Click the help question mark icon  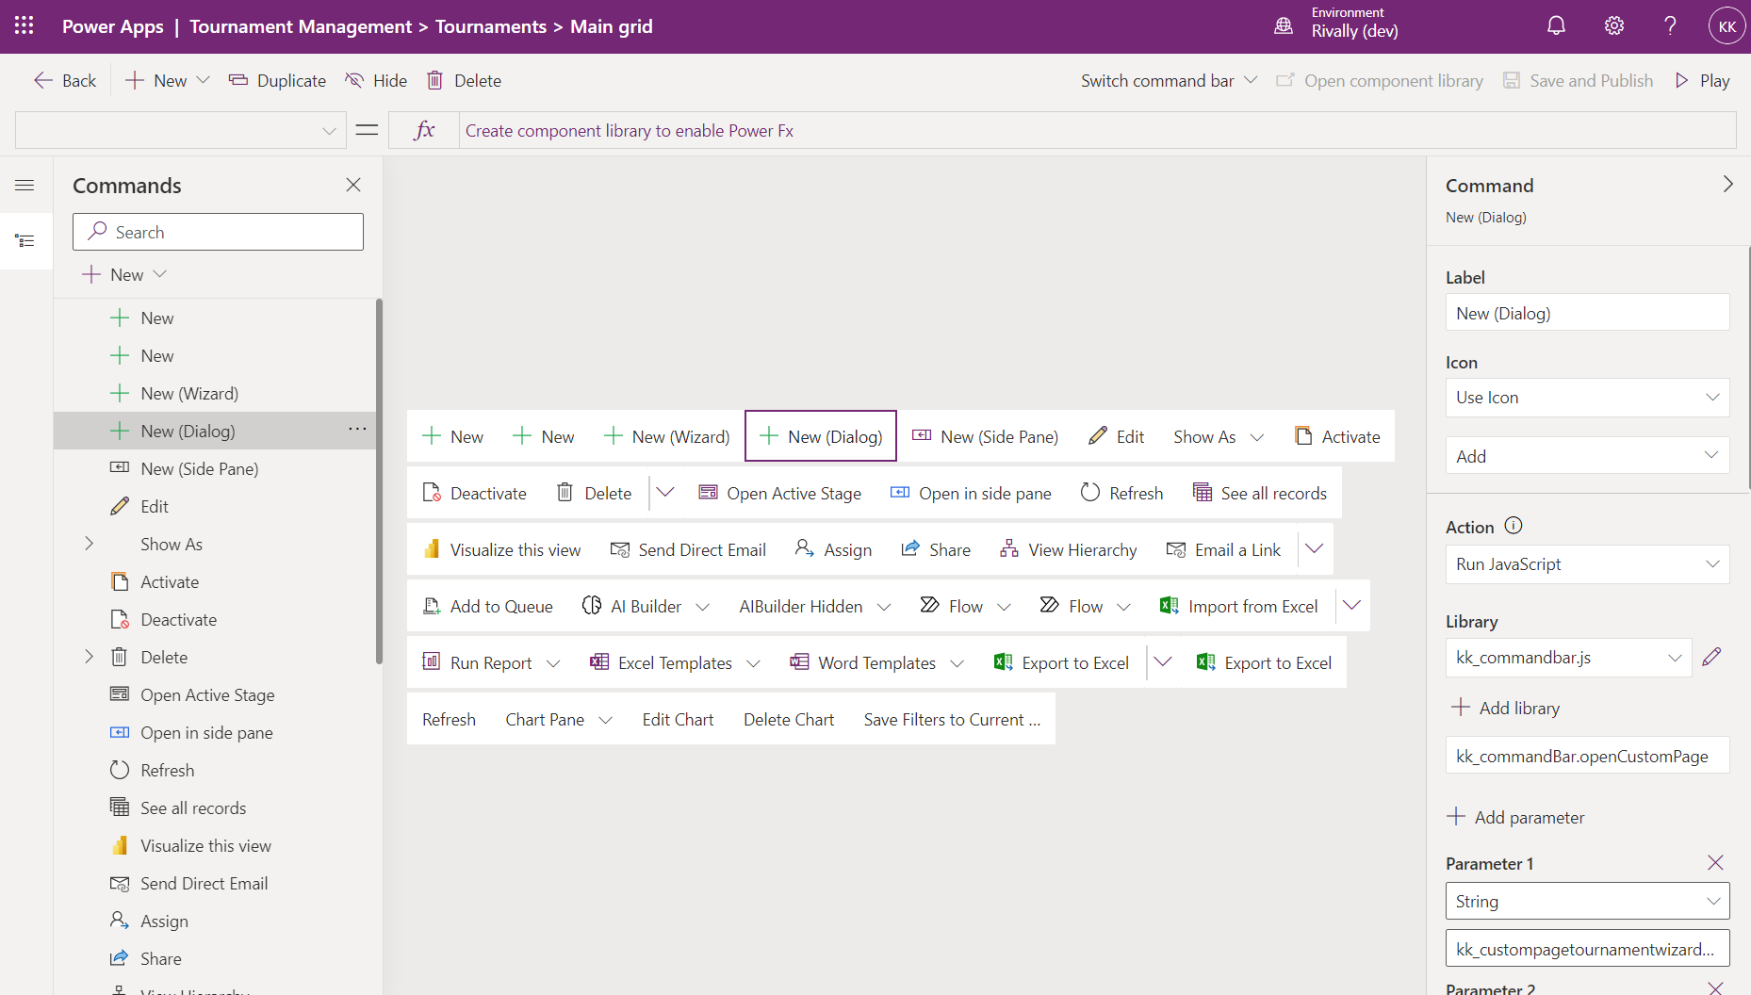click(1669, 25)
